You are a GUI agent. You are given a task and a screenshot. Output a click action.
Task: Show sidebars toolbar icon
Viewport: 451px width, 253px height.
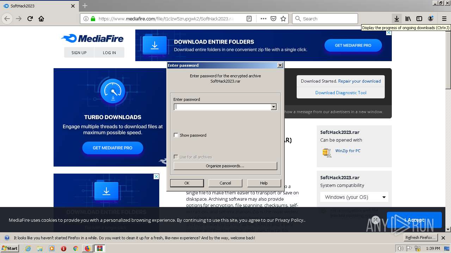pyautogui.click(x=419, y=19)
